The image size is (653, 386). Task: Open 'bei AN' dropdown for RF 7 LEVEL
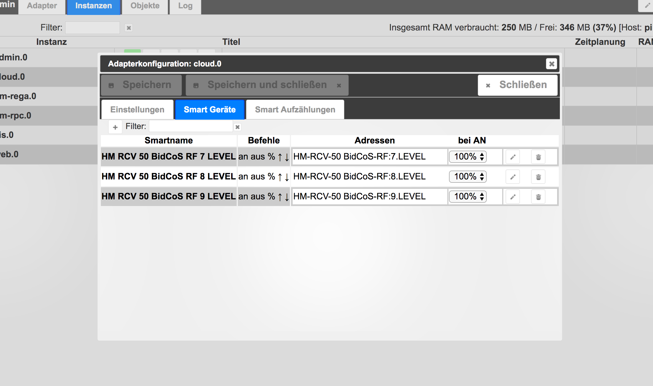click(x=468, y=157)
